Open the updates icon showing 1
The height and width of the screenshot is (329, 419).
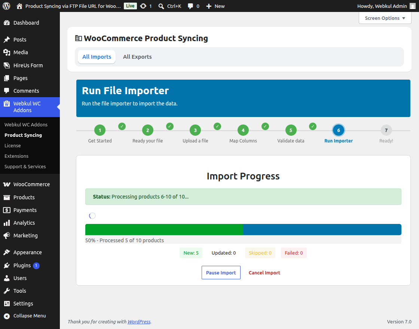click(143, 6)
